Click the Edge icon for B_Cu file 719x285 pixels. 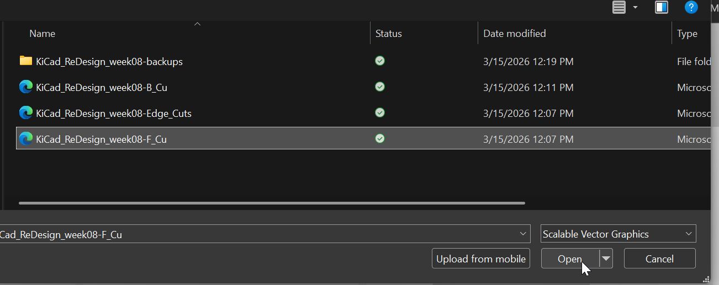pyautogui.click(x=25, y=87)
